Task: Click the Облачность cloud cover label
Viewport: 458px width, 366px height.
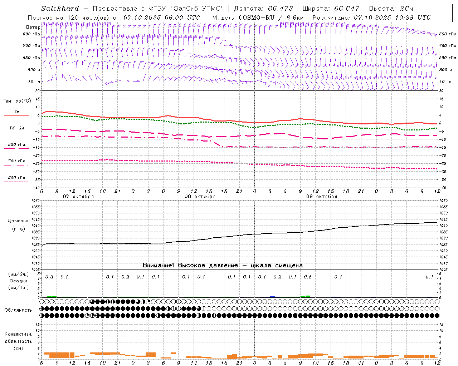Action: [x=18, y=310]
